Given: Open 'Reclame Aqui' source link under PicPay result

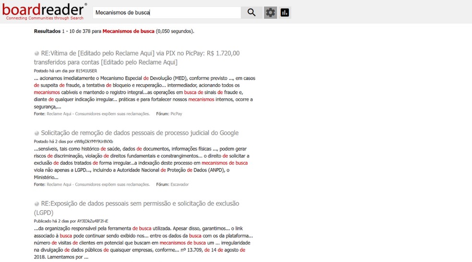Looking at the screenshot, I should (98, 114).
